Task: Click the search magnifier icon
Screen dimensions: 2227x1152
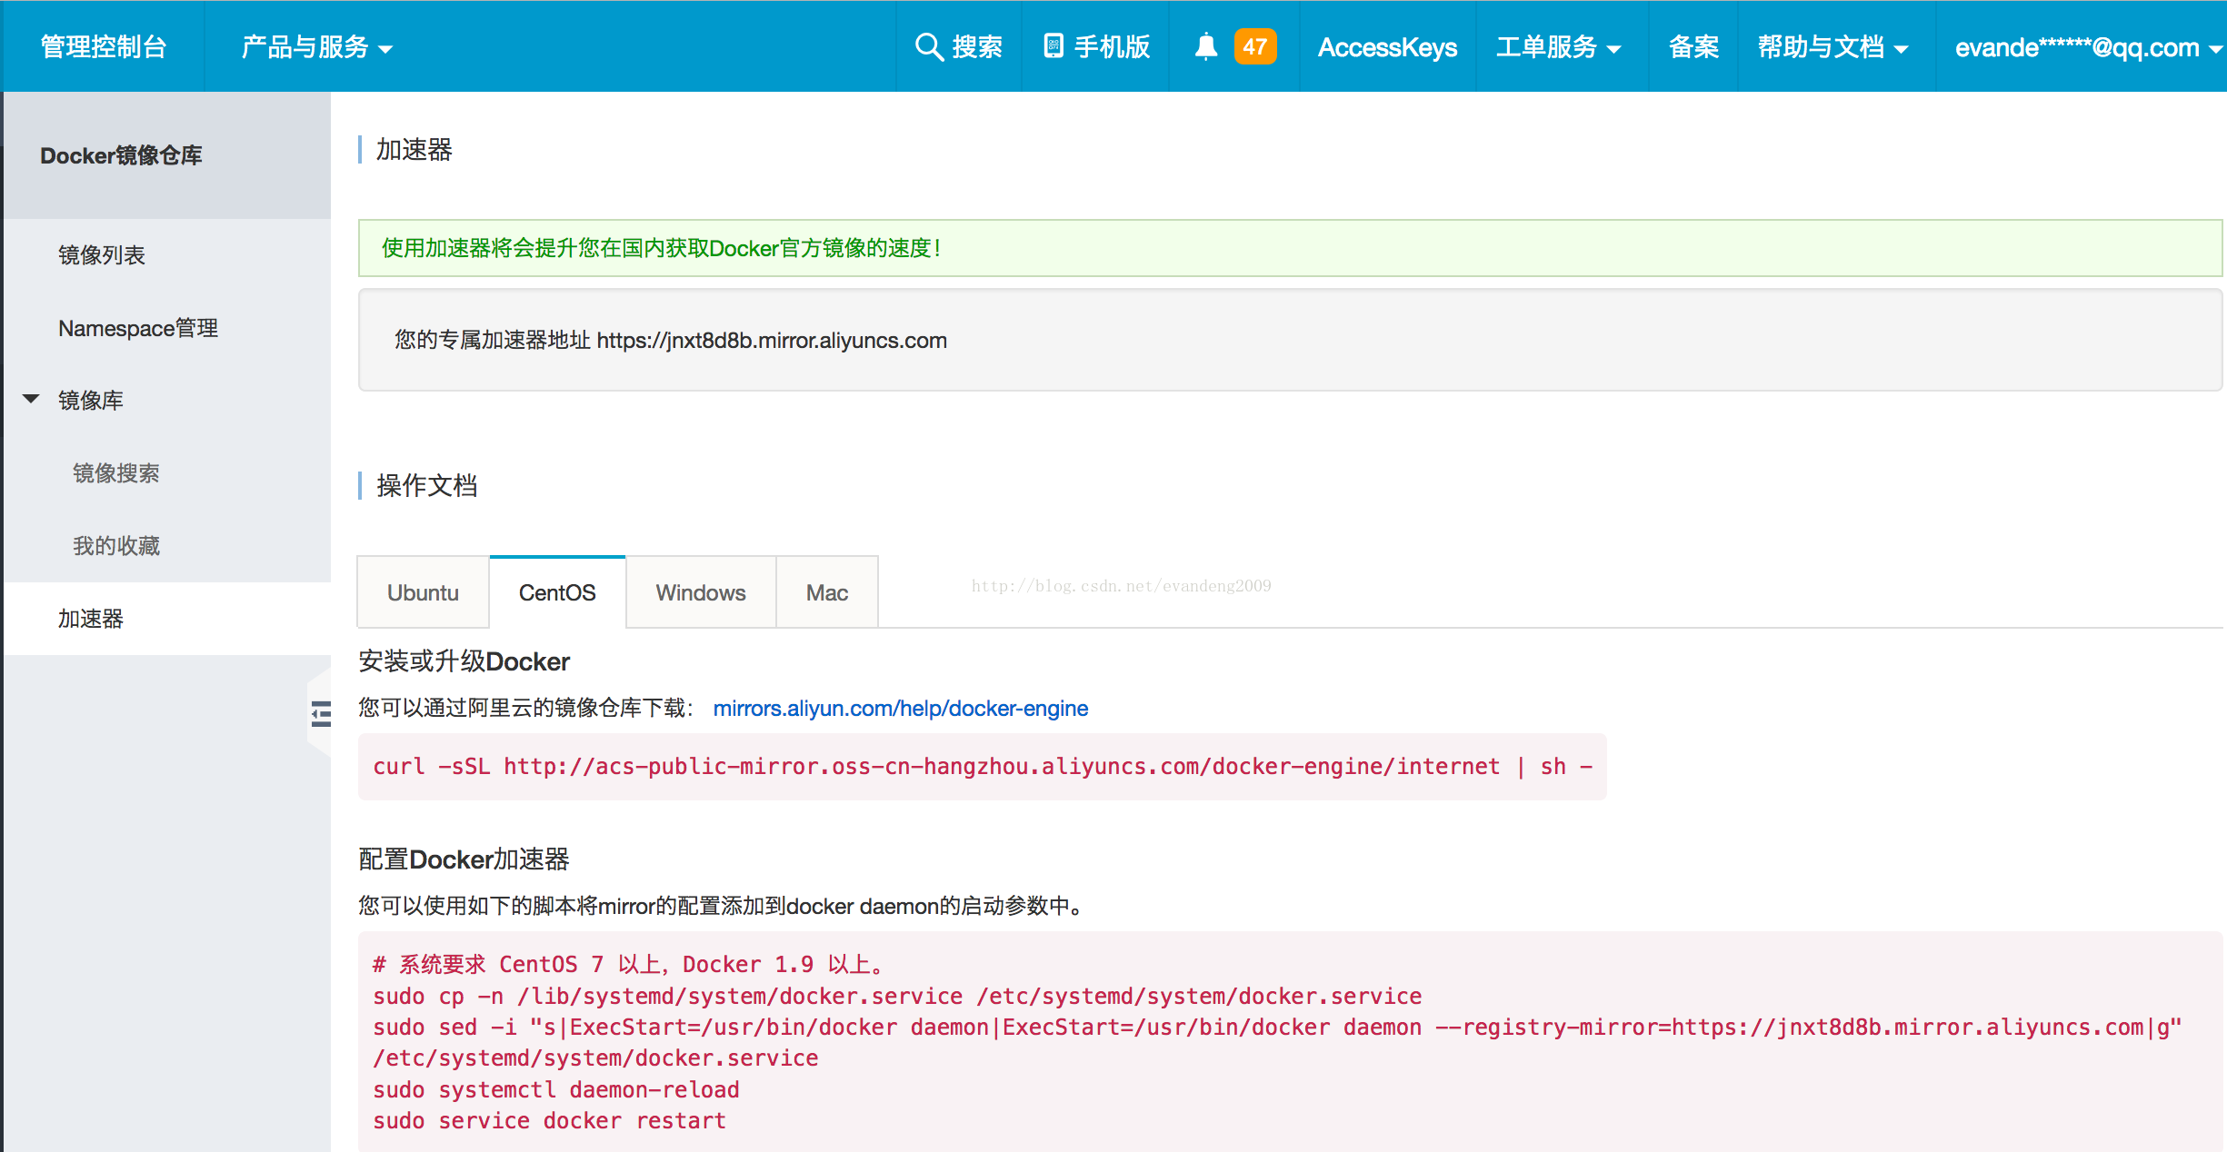Action: (x=928, y=46)
